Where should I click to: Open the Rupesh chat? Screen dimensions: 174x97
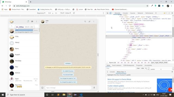[x=24, y=55]
